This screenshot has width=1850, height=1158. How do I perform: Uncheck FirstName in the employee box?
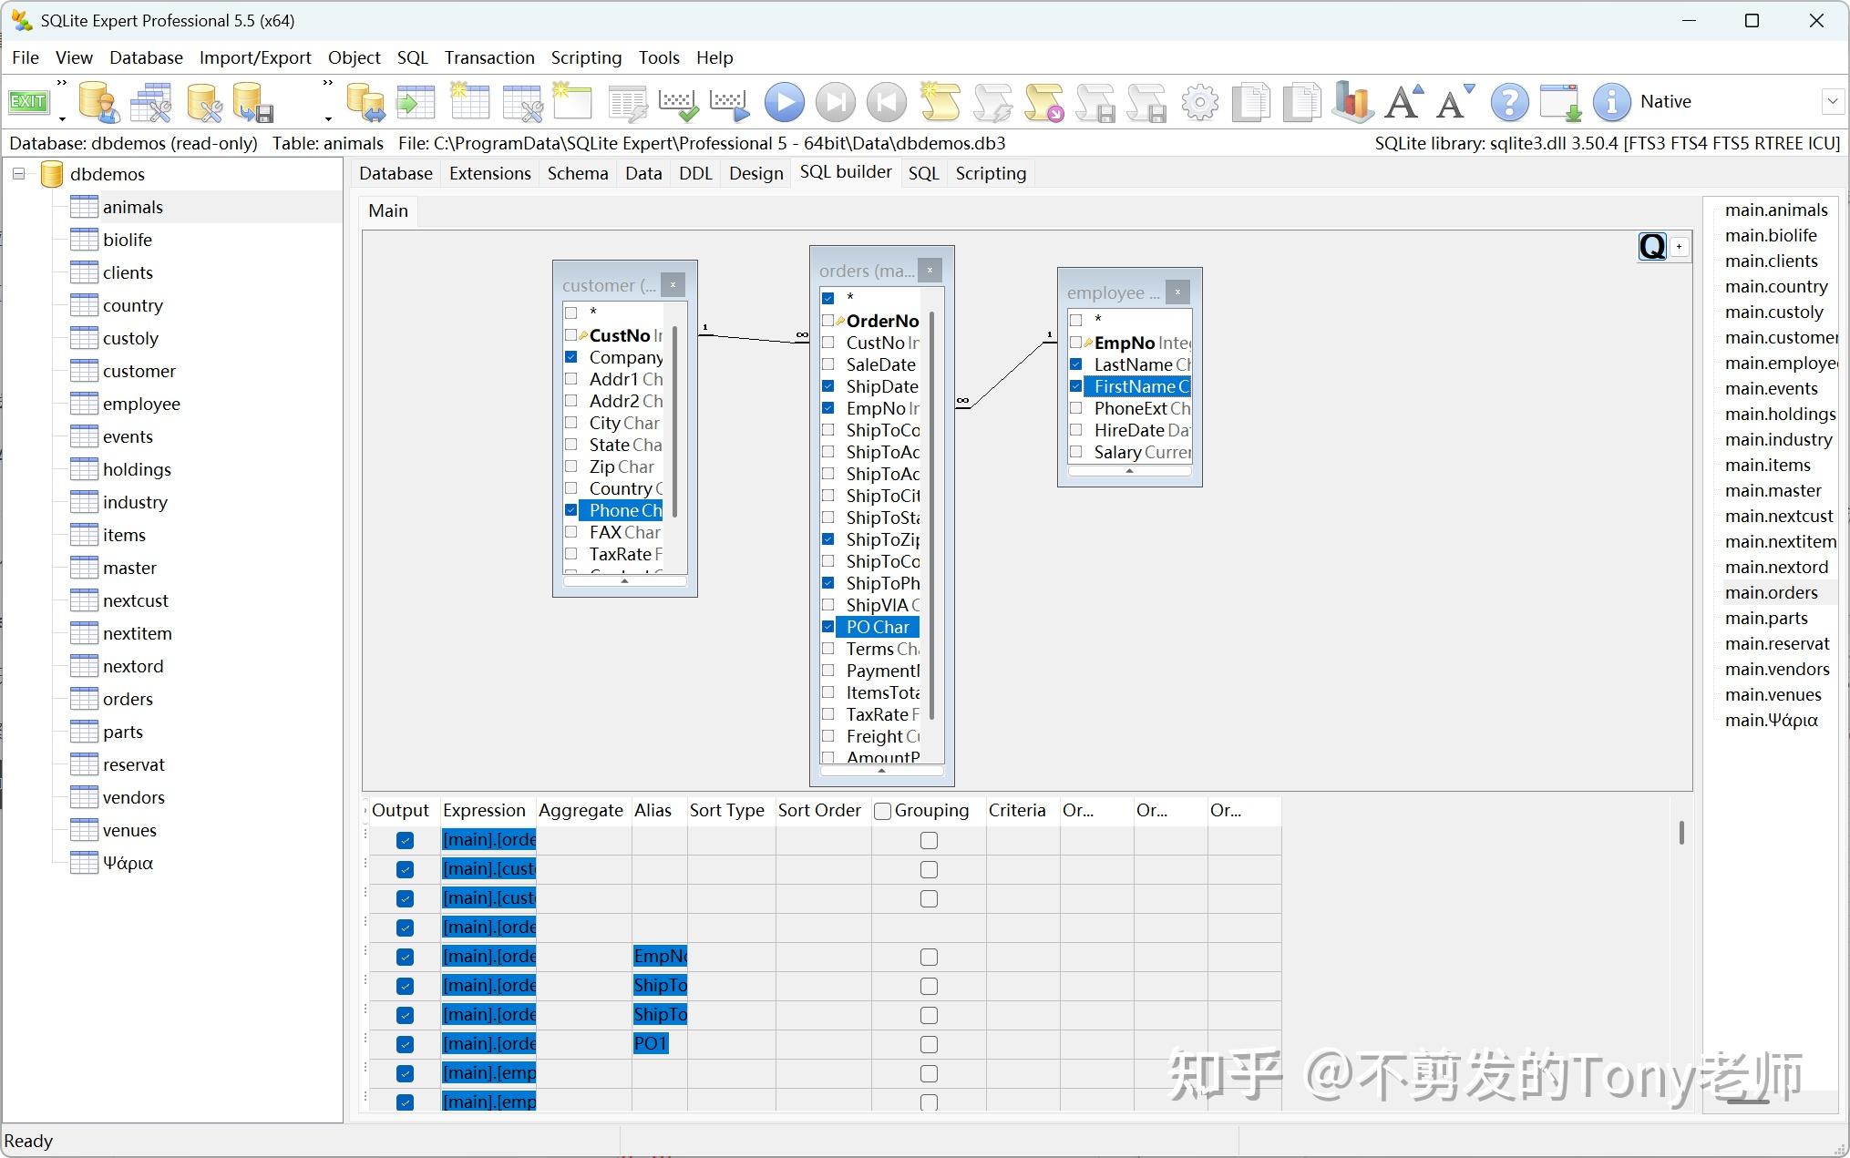[1076, 386]
